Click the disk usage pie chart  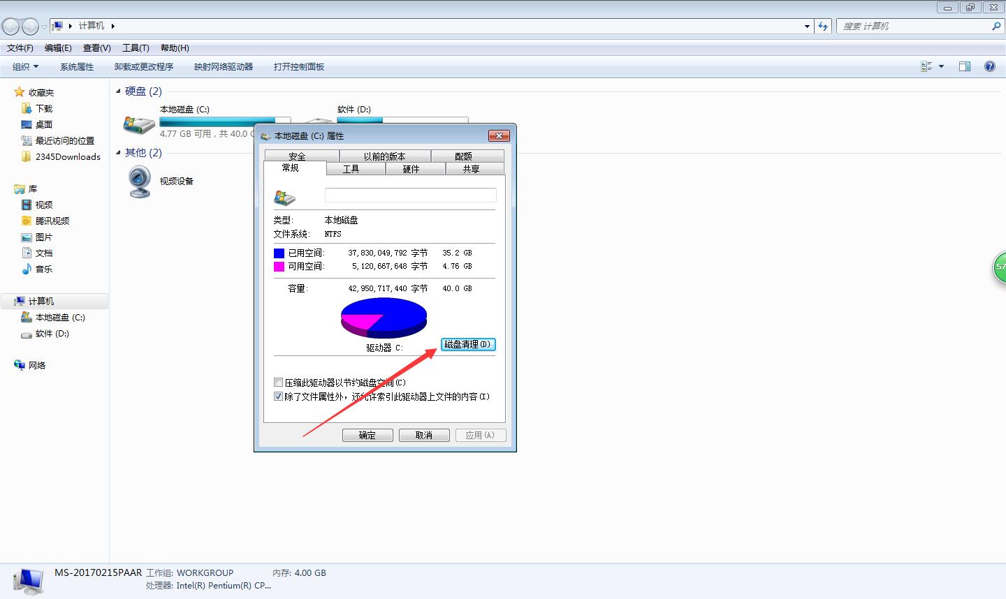(384, 318)
